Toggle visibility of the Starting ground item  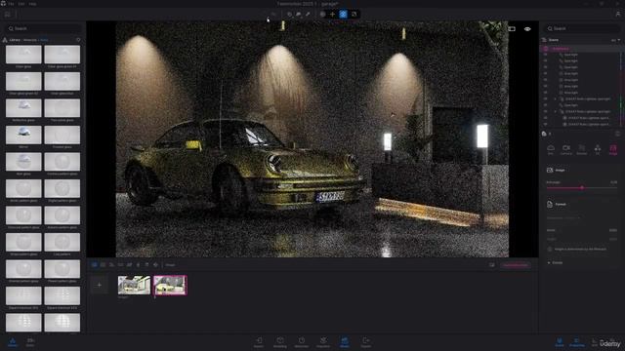point(546,49)
